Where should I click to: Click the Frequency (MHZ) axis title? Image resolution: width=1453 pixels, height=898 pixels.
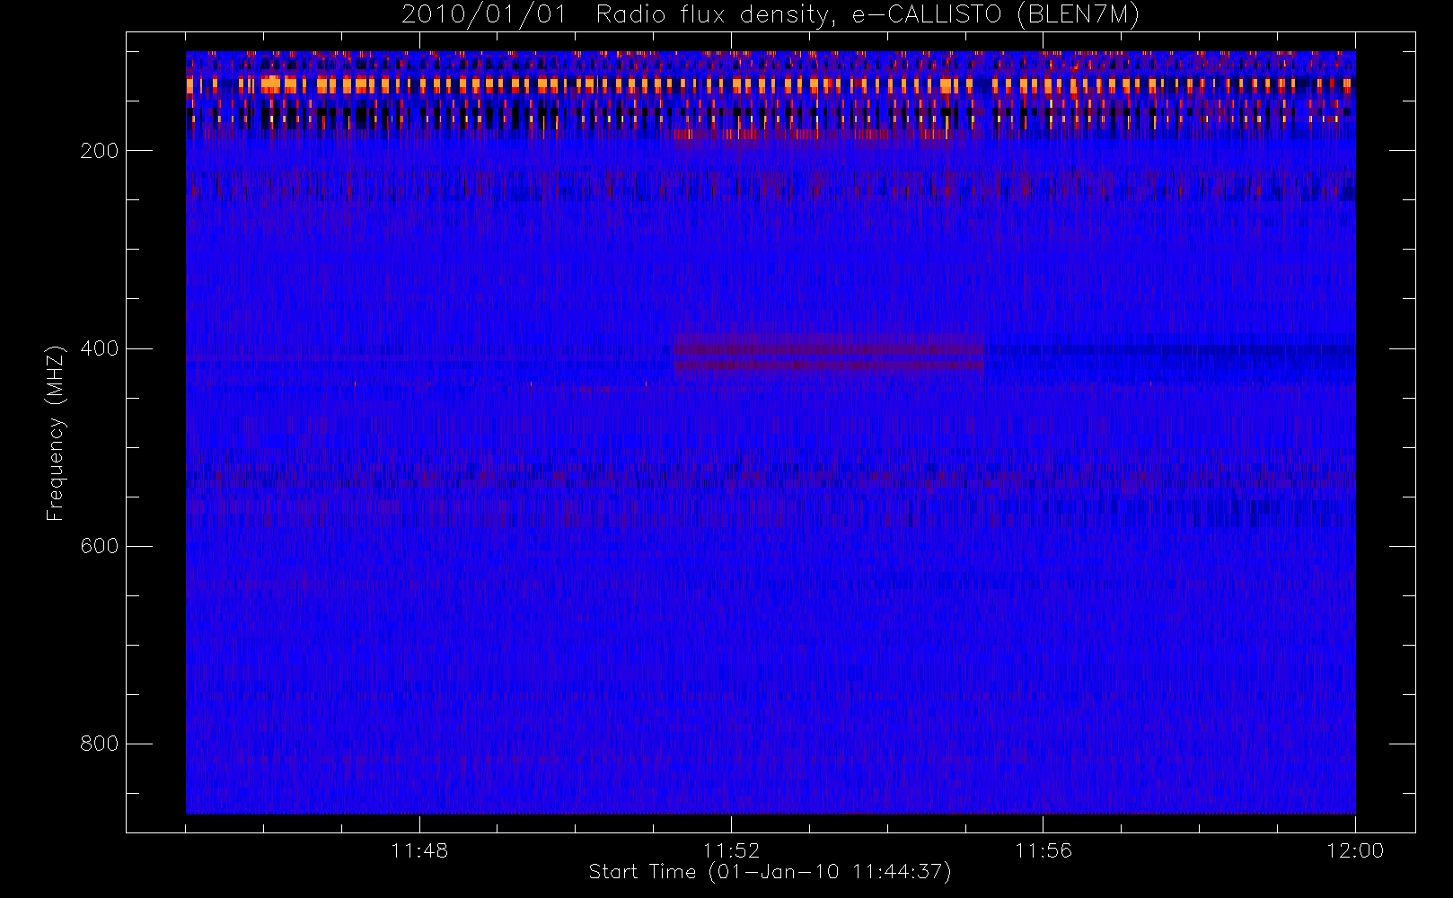[56, 433]
